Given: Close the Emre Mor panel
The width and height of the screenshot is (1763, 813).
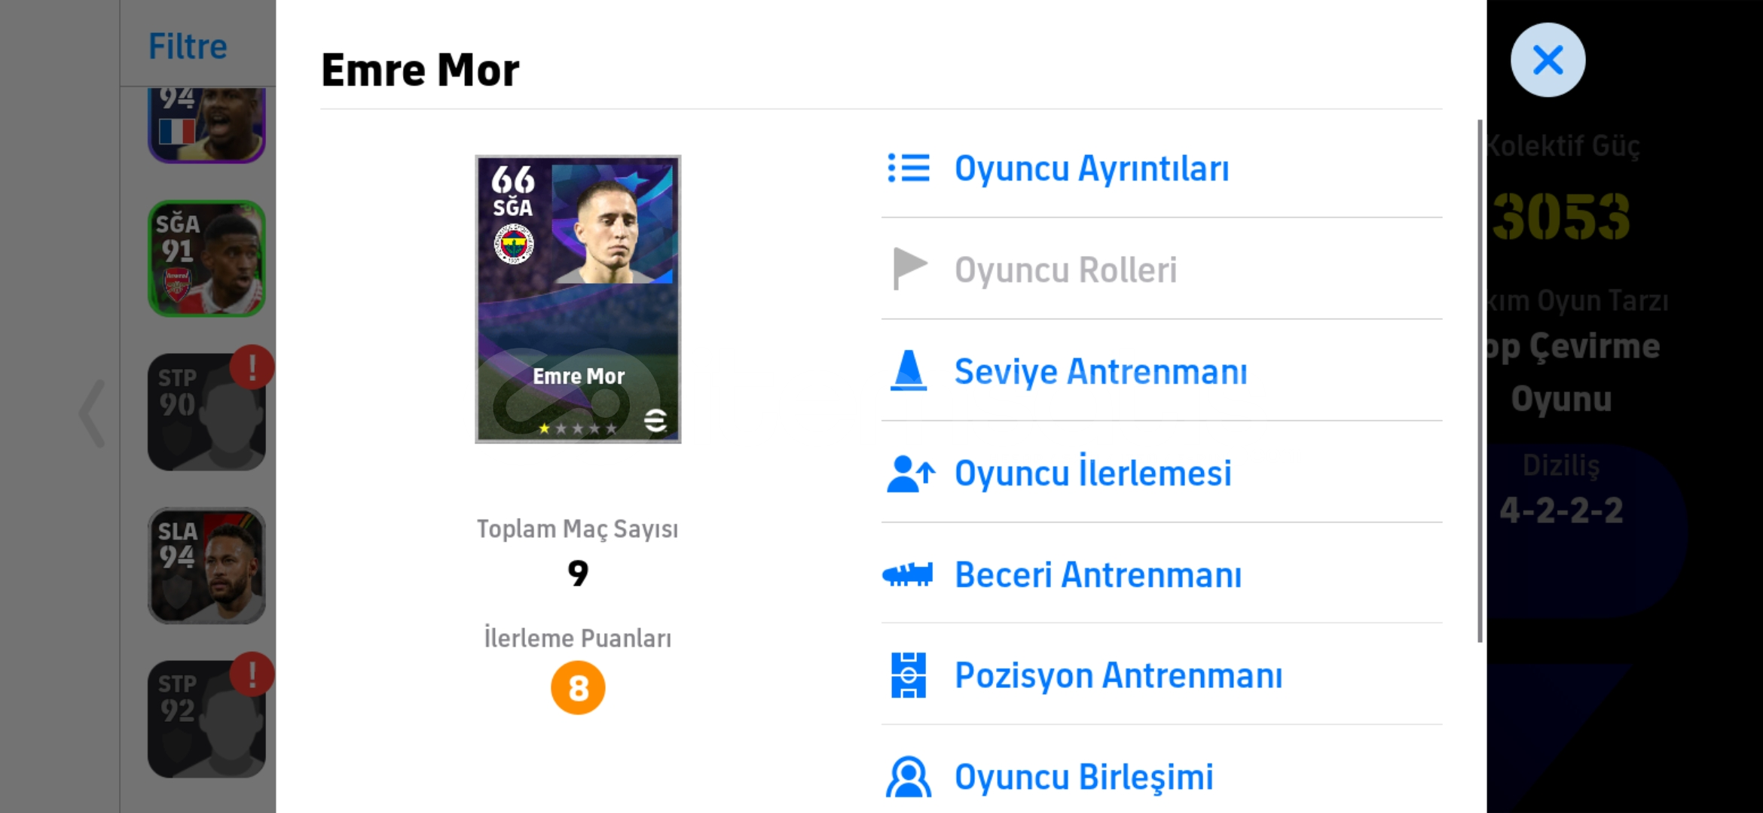Looking at the screenshot, I should coord(1548,60).
